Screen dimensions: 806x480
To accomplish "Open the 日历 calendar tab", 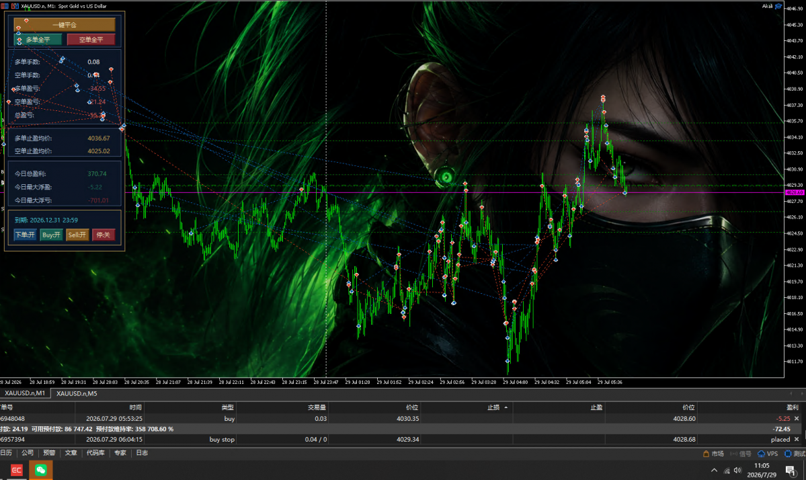I will [x=6, y=452].
